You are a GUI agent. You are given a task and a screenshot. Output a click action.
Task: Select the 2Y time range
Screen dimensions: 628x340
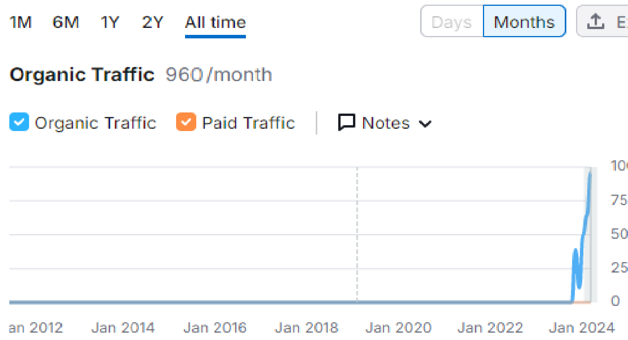[152, 22]
